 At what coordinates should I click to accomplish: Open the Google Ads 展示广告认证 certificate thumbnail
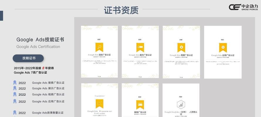coord(140,52)
